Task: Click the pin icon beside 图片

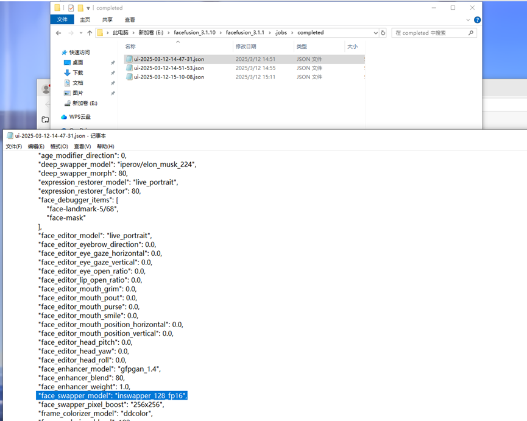Action: point(113,93)
